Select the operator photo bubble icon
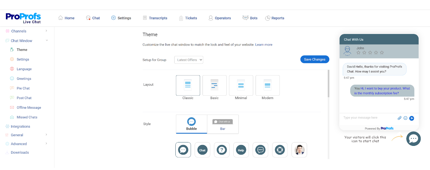 point(299,150)
